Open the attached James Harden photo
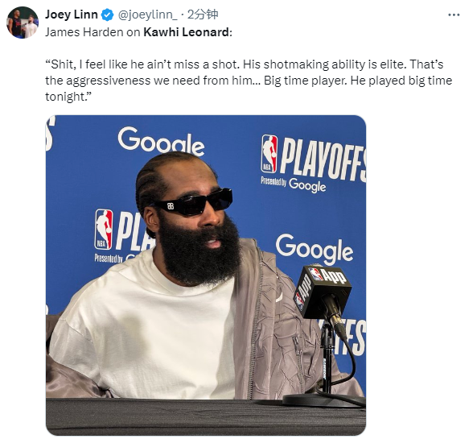Screen dimensions: 473x439 tap(206, 275)
